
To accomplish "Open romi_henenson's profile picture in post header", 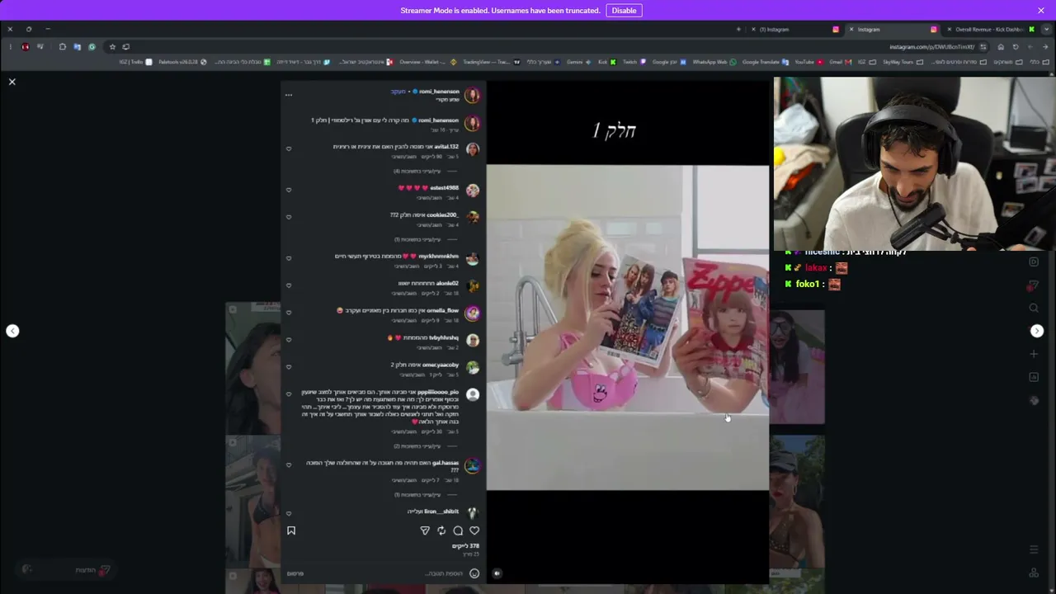I will [x=472, y=95].
